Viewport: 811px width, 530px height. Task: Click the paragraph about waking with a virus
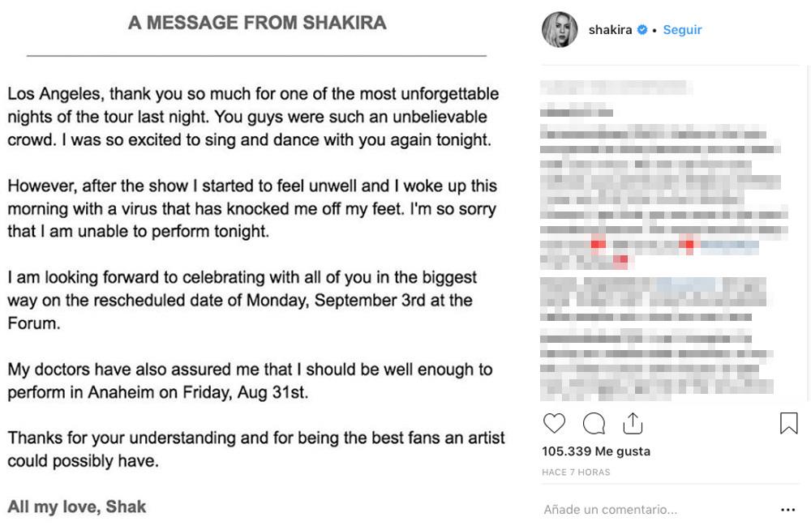click(253, 209)
